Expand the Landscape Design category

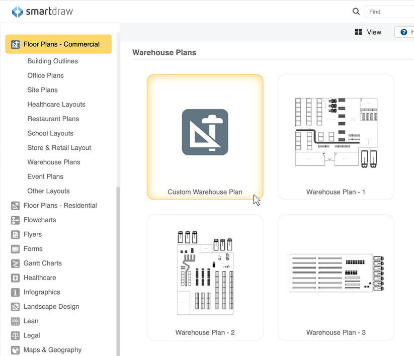(x=51, y=307)
